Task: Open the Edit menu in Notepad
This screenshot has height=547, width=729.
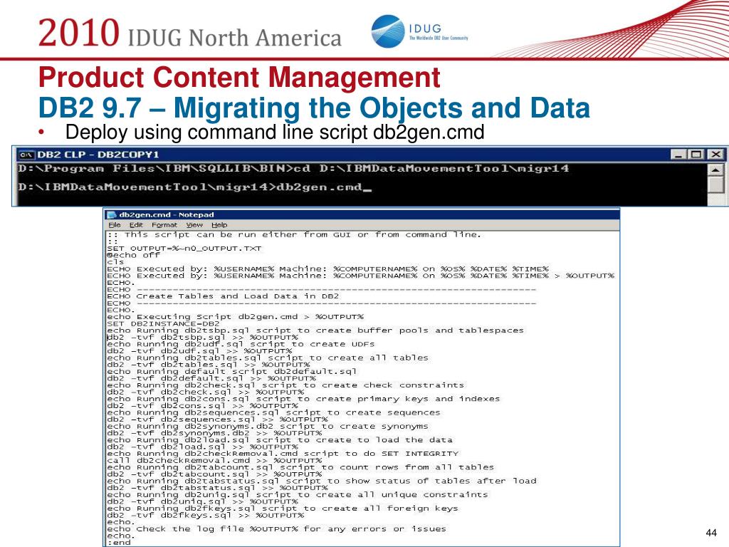Action: click(136, 224)
